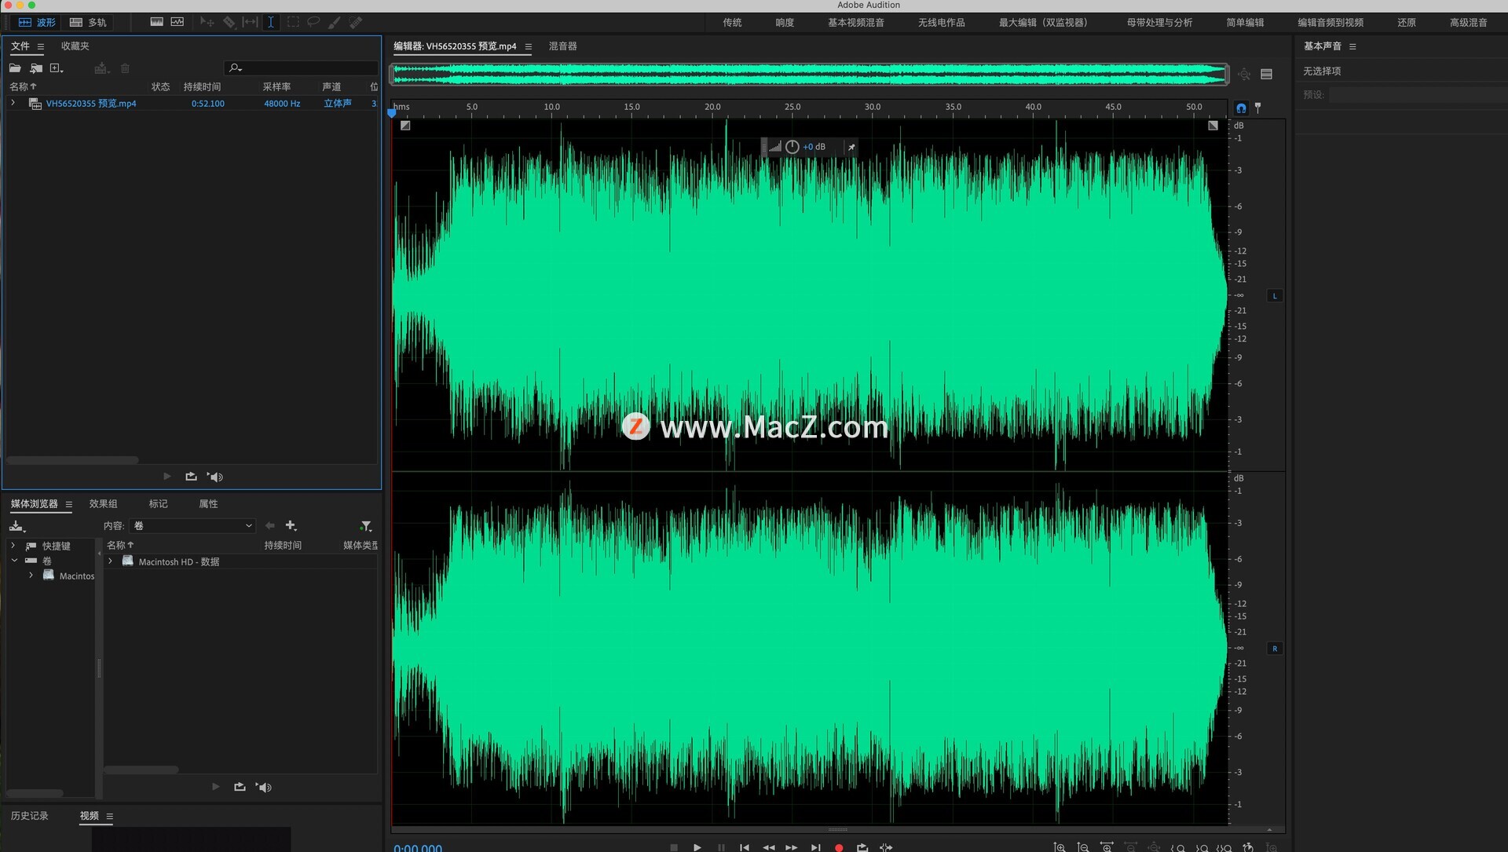1508x852 pixels.
Task: Select the Move tool in the toolbar
Action: [207, 22]
